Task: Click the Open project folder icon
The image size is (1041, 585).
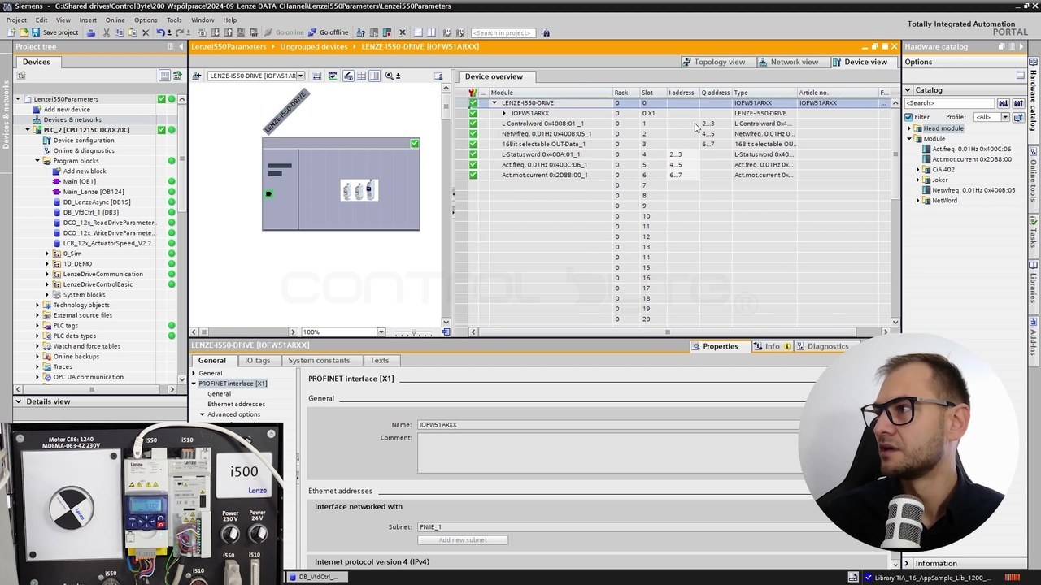Action: 24,32
